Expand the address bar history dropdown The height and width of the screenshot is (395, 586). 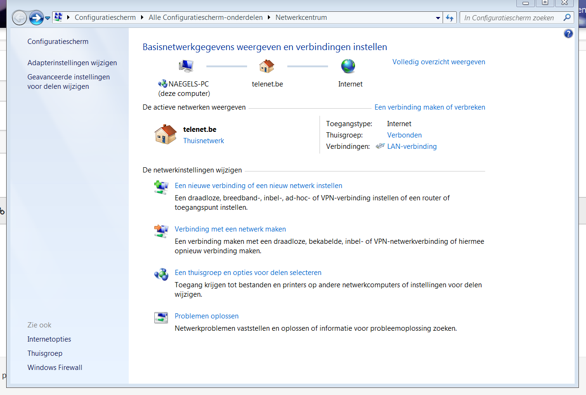tap(438, 18)
